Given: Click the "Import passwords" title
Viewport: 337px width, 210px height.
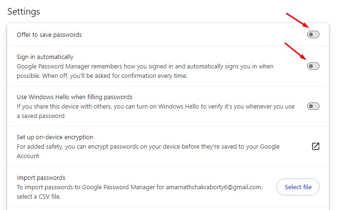Looking at the screenshot, I should (40, 178).
